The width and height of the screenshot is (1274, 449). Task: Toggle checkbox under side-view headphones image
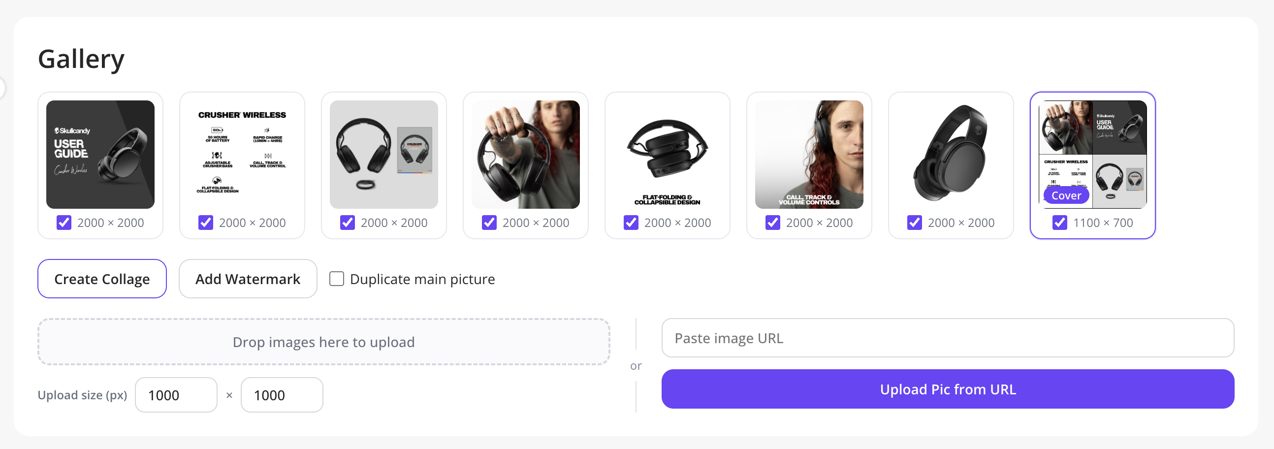(915, 223)
